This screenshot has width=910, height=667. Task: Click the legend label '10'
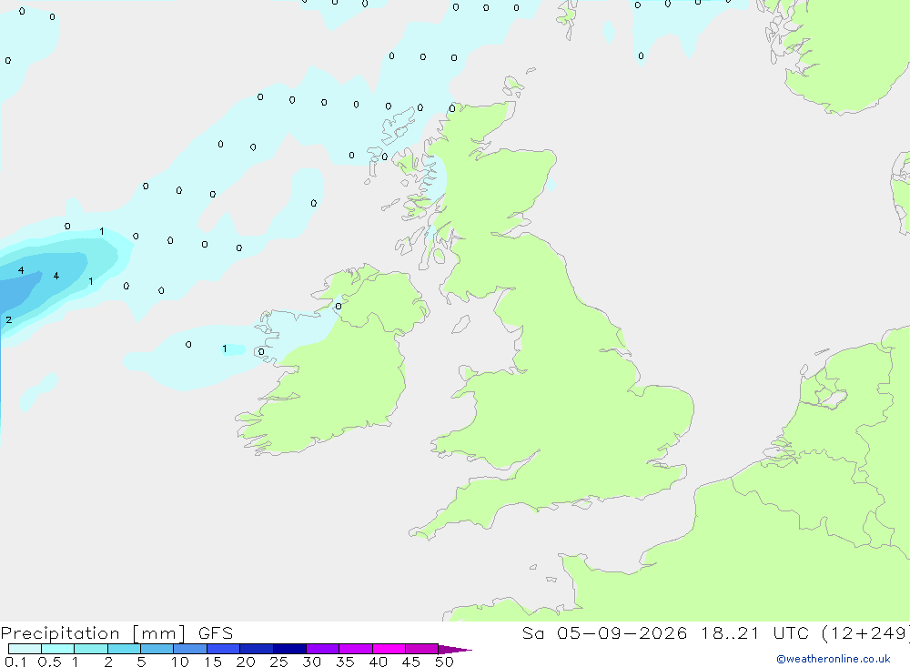180,662
